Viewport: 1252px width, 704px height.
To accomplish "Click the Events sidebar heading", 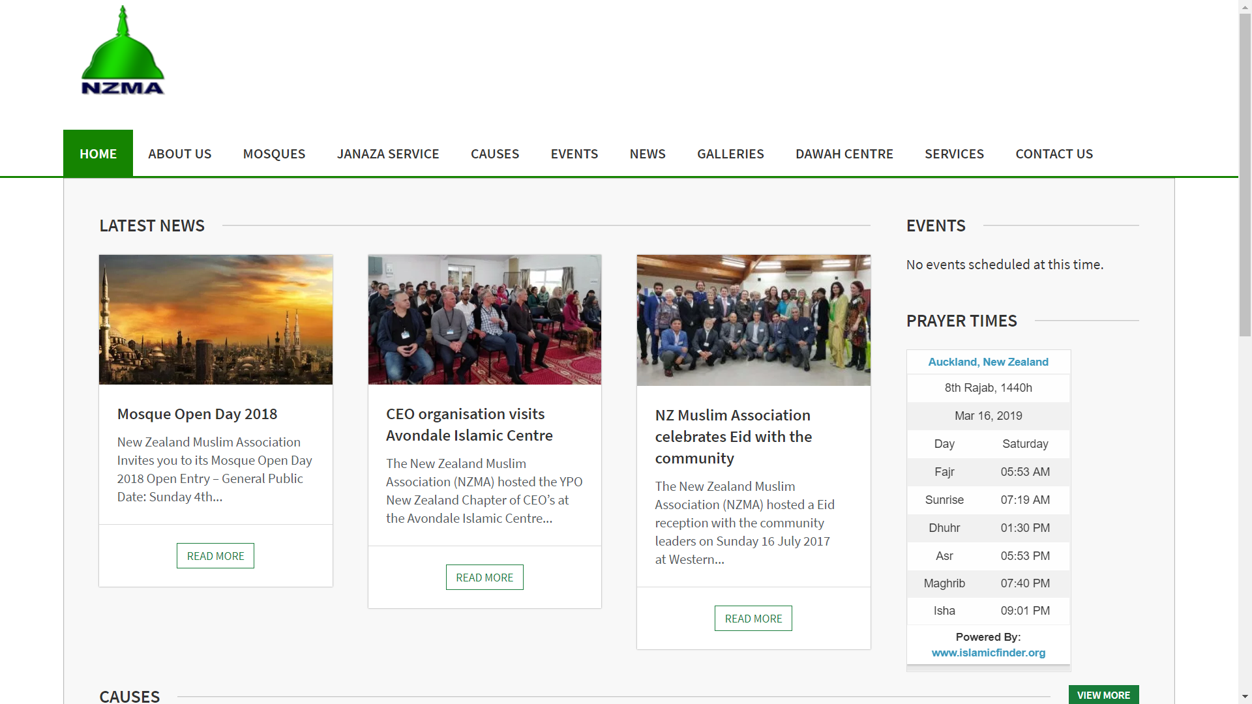I will click(936, 226).
